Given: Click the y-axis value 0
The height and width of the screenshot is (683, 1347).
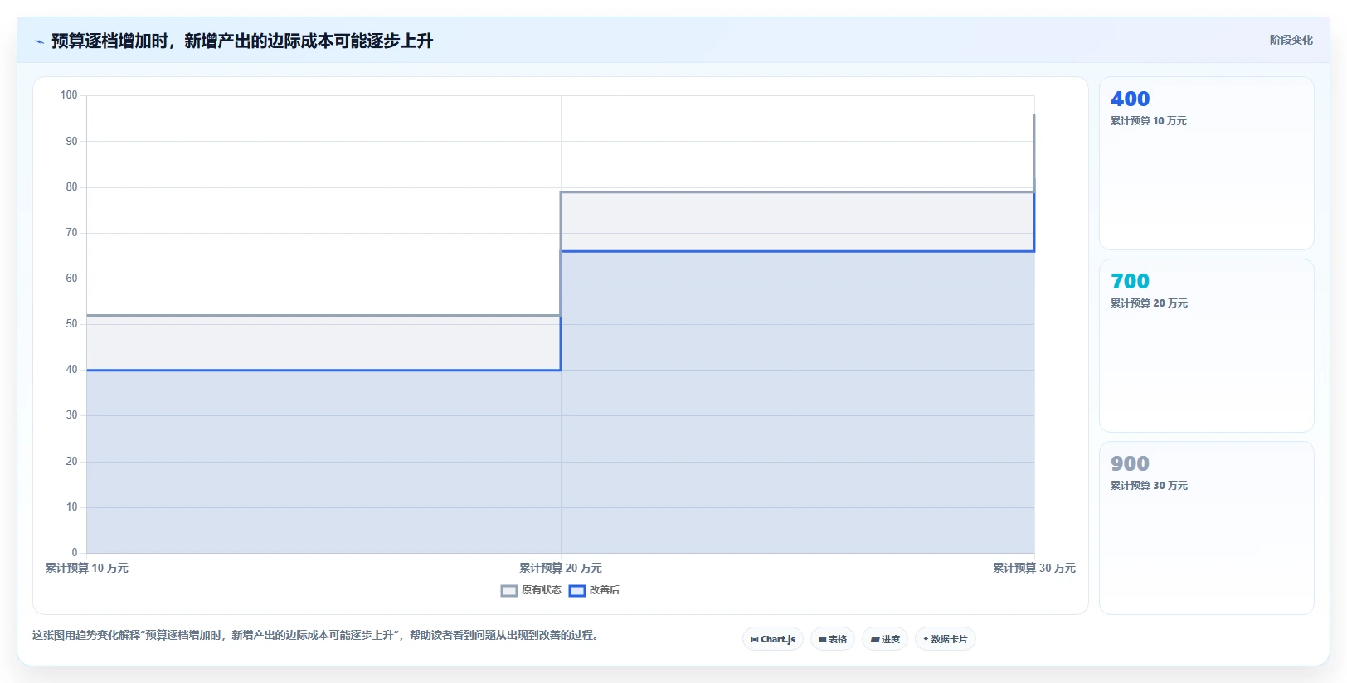Looking at the screenshot, I should [75, 553].
